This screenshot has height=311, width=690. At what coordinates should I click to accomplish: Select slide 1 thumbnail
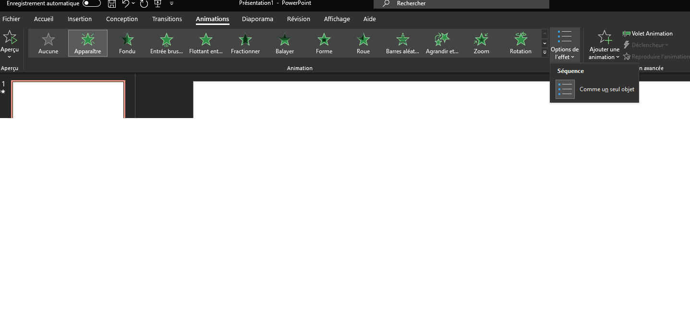(x=68, y=99)
